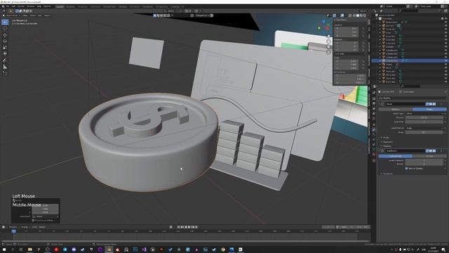Image resolution: width=449 pixels, height=253 pixels.
Task: Switch to the Modeling workspace tab
Action: click(70, 6)
